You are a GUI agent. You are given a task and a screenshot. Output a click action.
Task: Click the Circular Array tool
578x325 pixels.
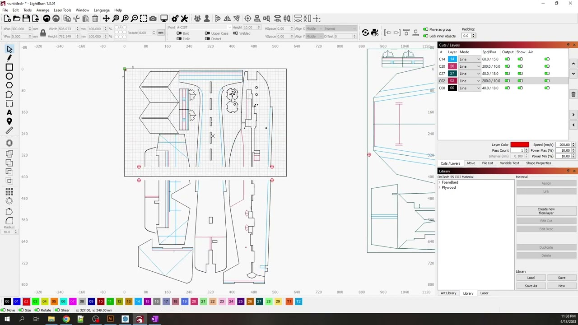click(9, 200)
